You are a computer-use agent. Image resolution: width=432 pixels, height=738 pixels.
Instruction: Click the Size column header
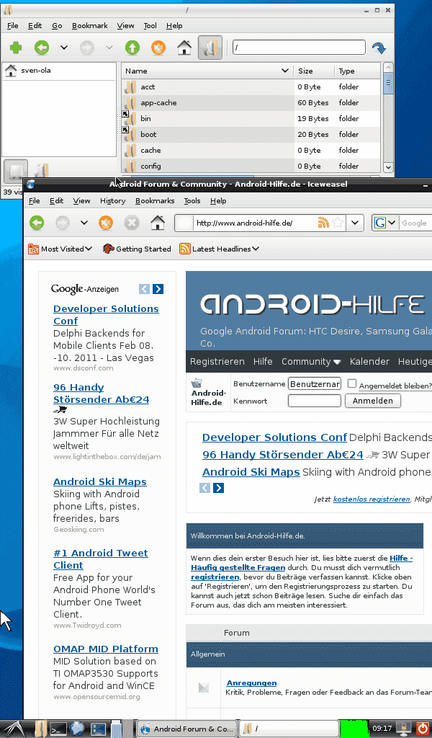[313, 71]
